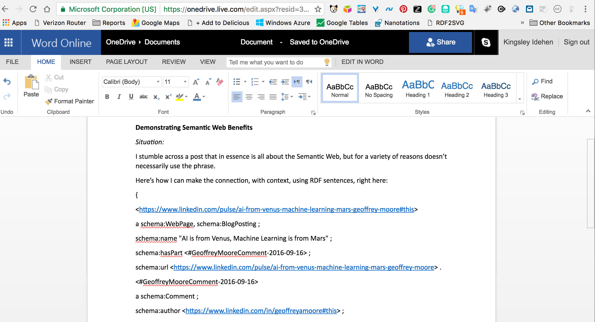
Task: Increase the paragraph indent
Action: [285, 82]
